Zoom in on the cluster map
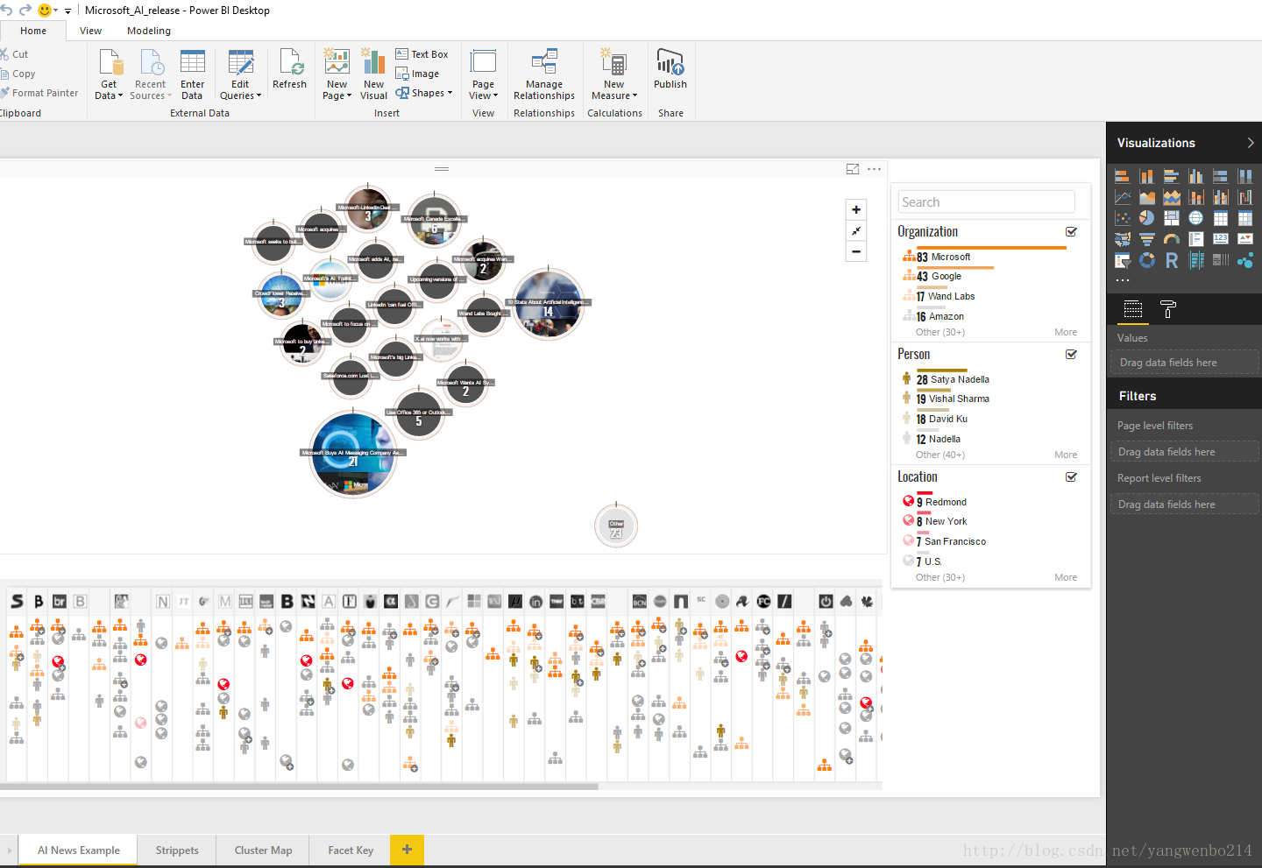This screenshot has height=868, width=1262. tap(856, 209)
